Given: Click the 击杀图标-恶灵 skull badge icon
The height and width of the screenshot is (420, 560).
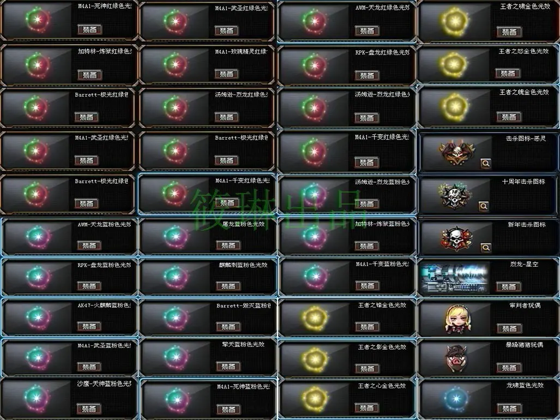Looking at the screenshot, I should [457, 153].
